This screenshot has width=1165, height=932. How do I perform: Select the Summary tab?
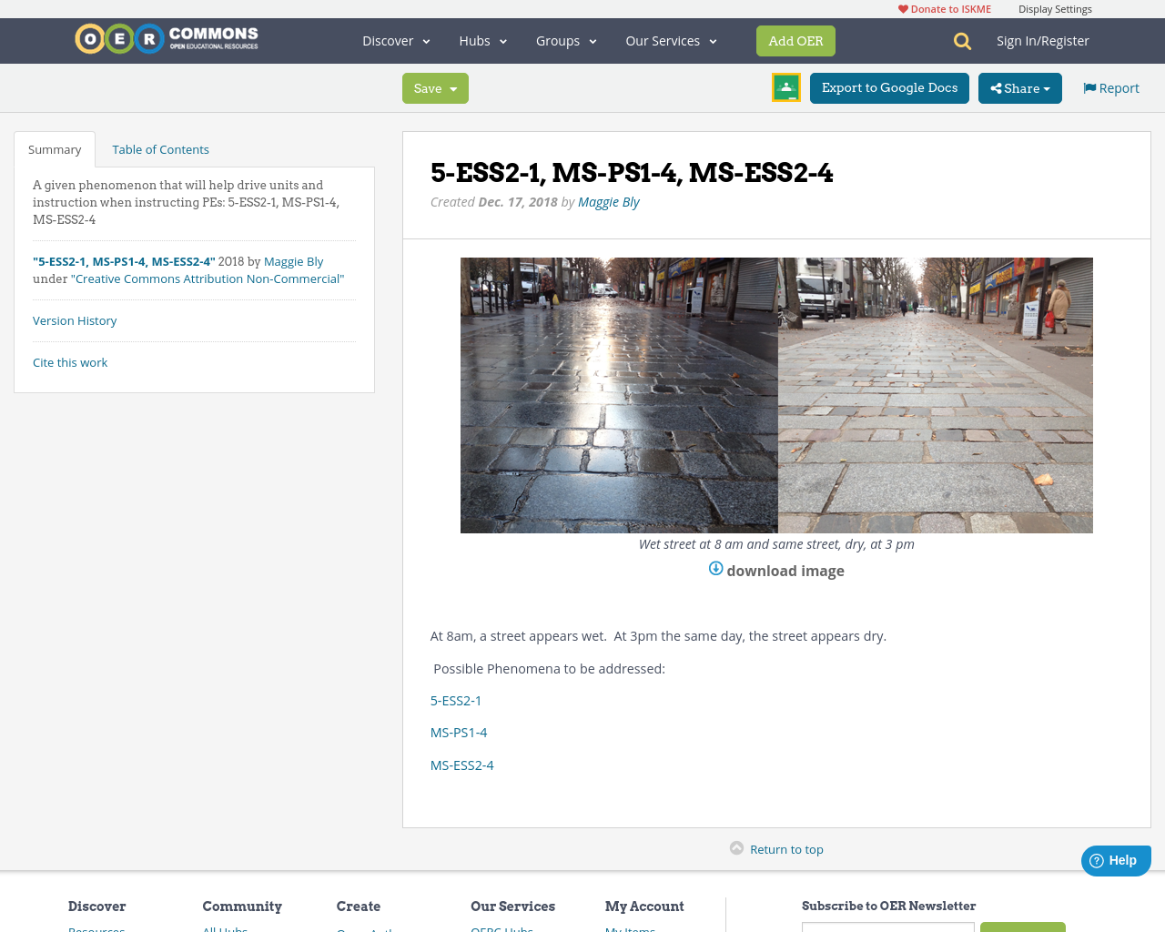pos(55,149)
